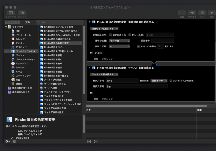Switch to 変数 tab
The image size is (216, 151).
pos(28,22)
